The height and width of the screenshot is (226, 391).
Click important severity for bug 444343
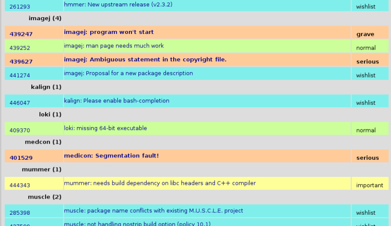click(x=369, y=185)
